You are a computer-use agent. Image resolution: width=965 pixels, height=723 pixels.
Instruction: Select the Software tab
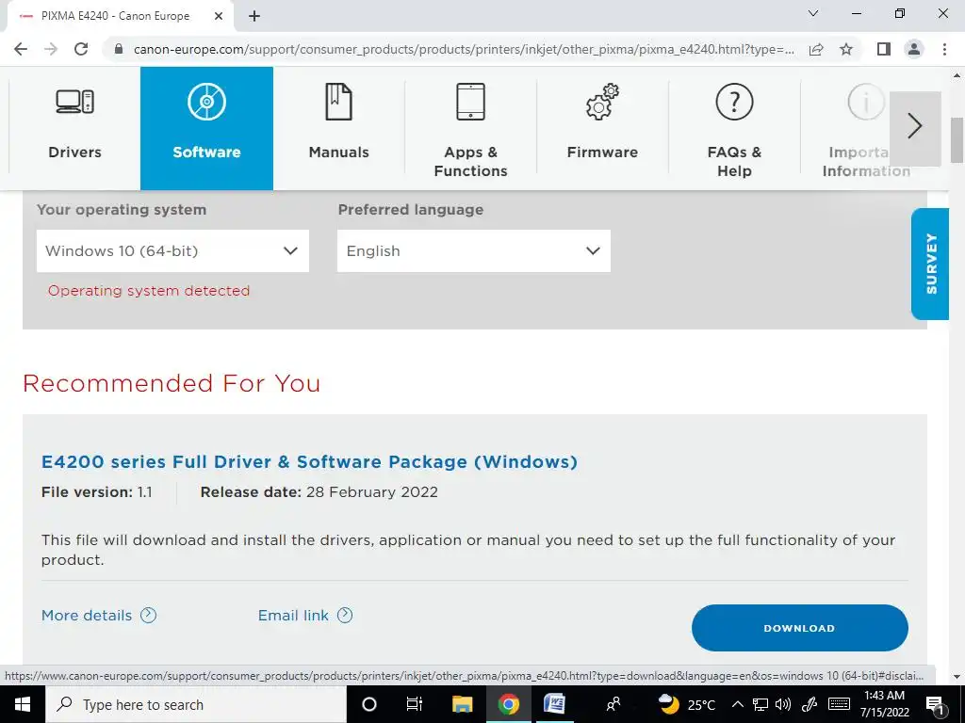coord(206,128)
